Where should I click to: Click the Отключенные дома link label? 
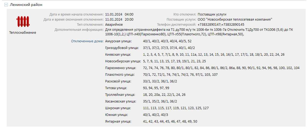(87, 41)
